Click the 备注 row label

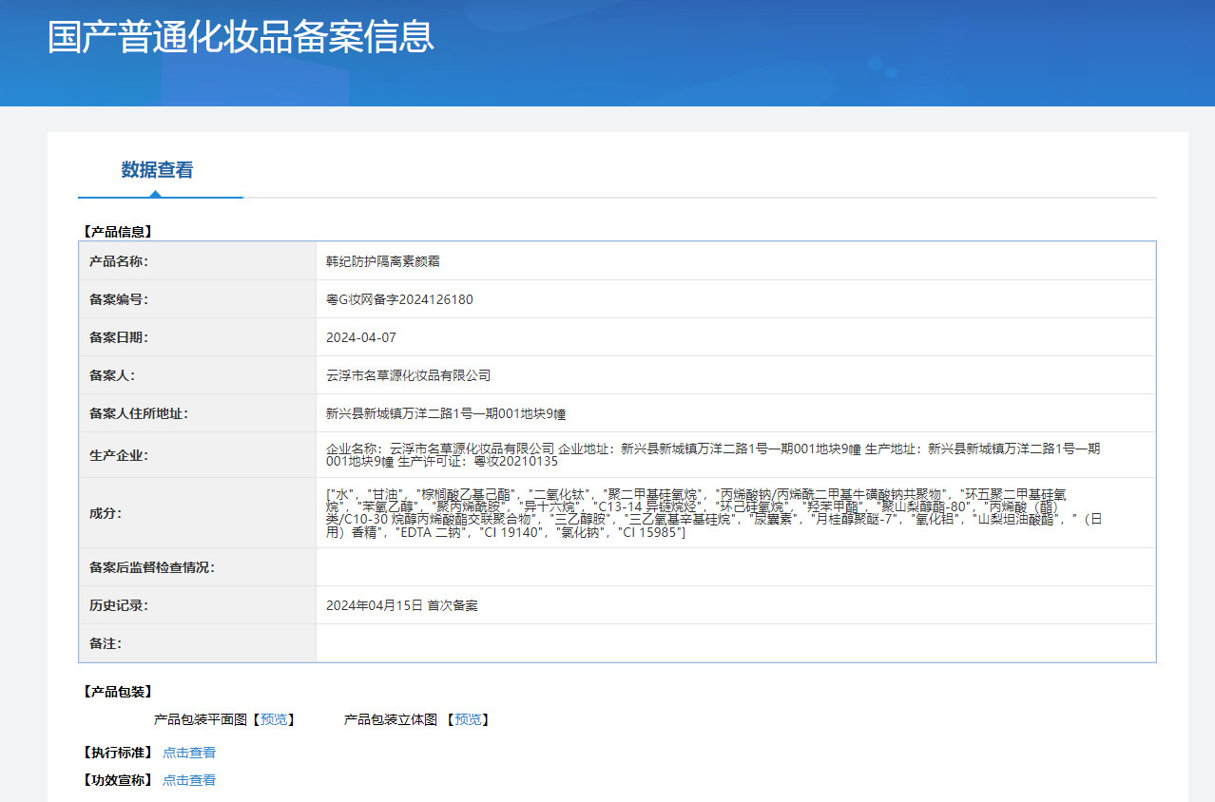coord(106,643)
